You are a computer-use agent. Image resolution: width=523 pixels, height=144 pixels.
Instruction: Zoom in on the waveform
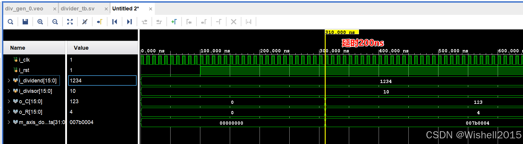(x=40, y=22)
